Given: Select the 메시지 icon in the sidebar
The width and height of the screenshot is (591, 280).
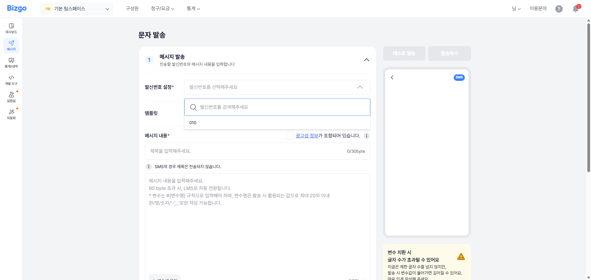Looking at the screenshot, I should (11, 45).
